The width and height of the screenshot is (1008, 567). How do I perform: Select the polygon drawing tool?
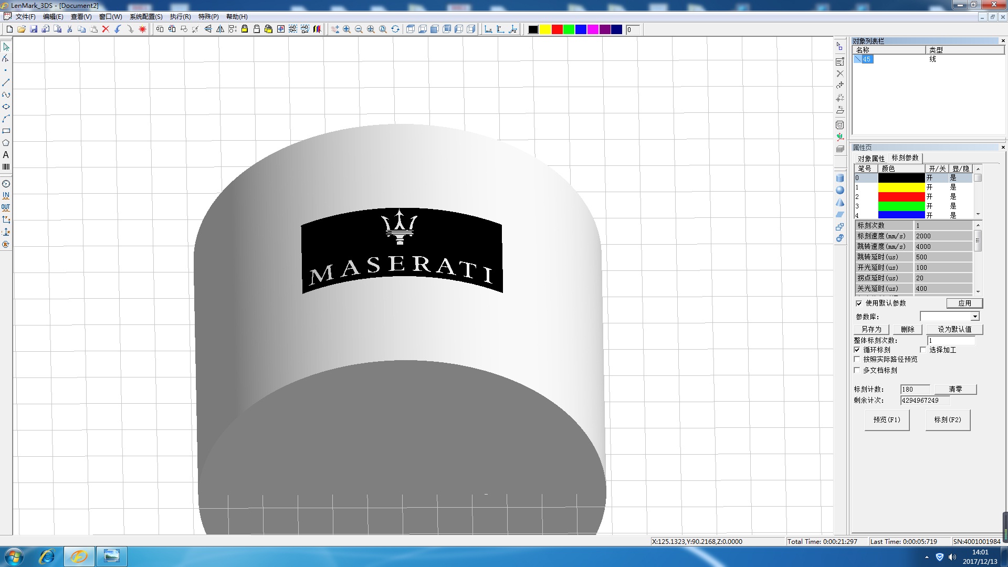(x=6, y=143)
